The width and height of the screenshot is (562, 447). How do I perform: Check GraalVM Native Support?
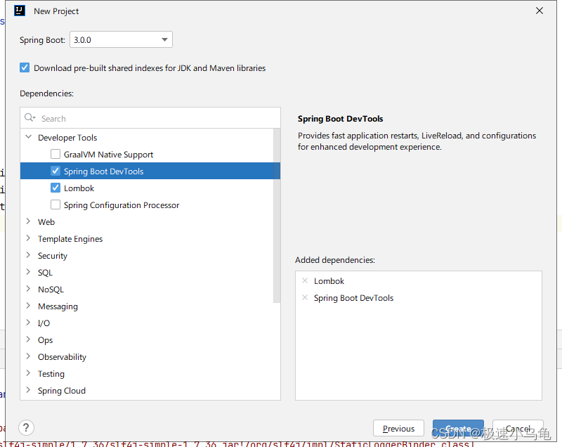[55, 154]
